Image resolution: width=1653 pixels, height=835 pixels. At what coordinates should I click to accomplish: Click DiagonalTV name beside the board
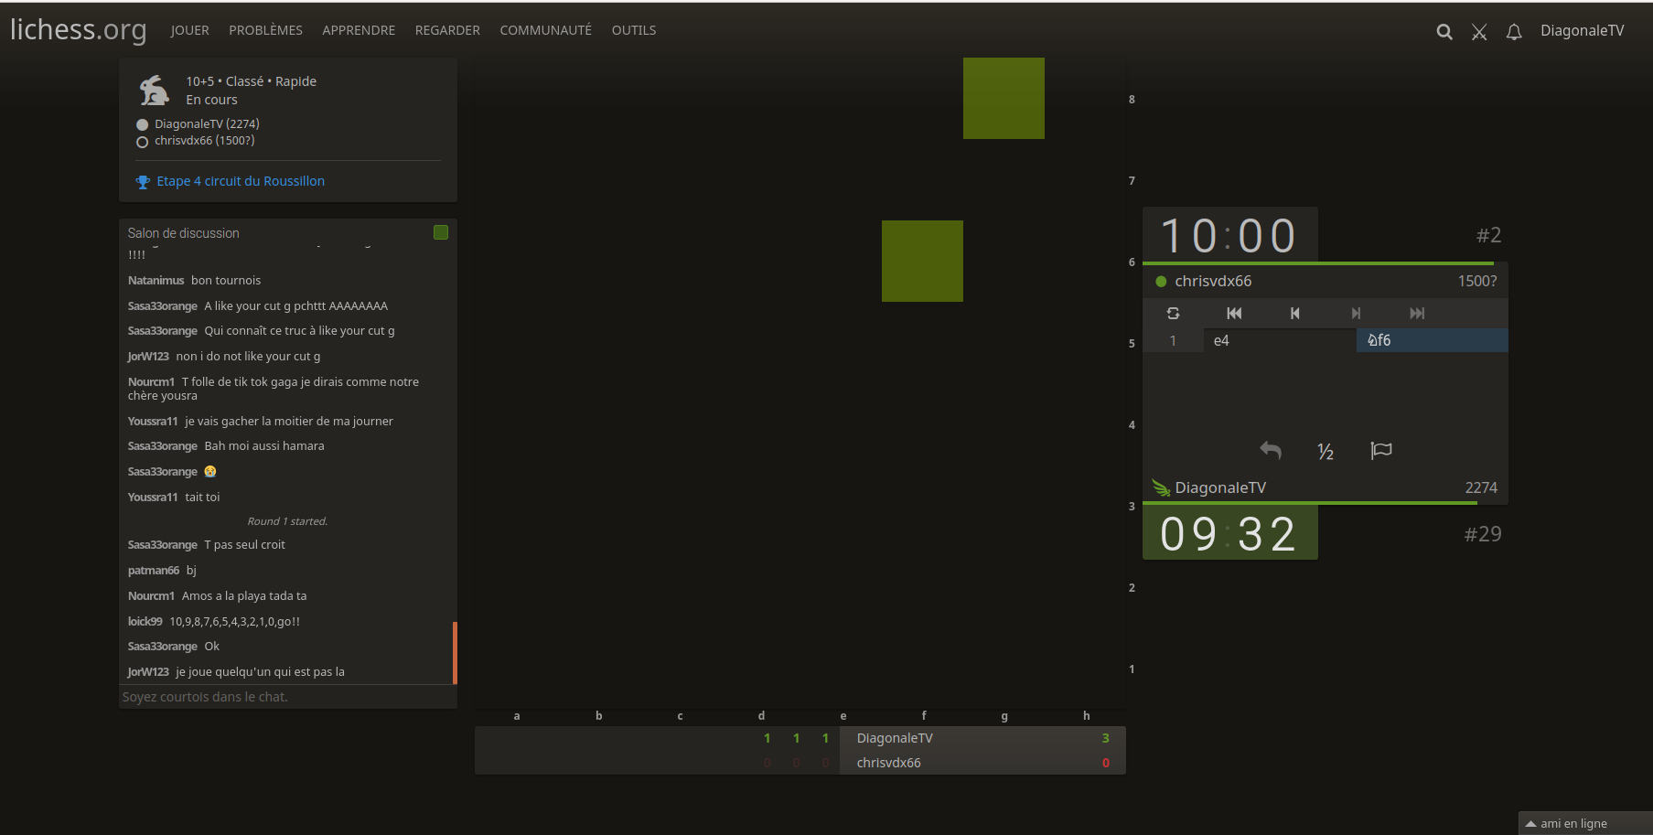pyautogui.click(x=1220, y=487)
